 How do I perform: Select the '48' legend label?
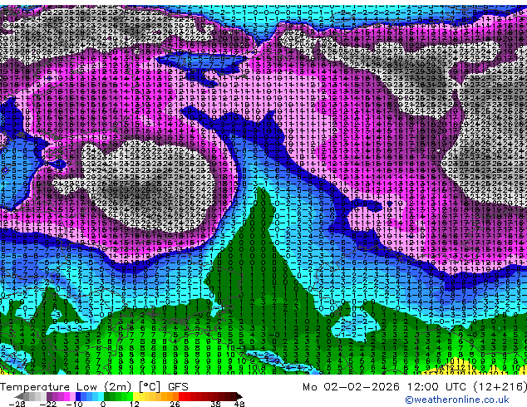239,404
